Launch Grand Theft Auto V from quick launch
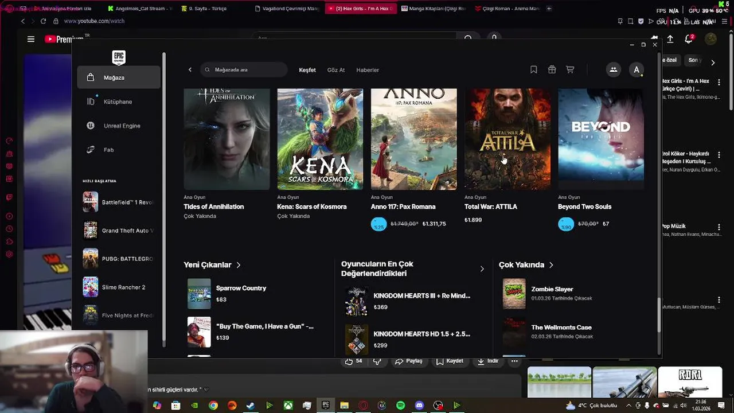The image size is (734, 413). [119, 231]
